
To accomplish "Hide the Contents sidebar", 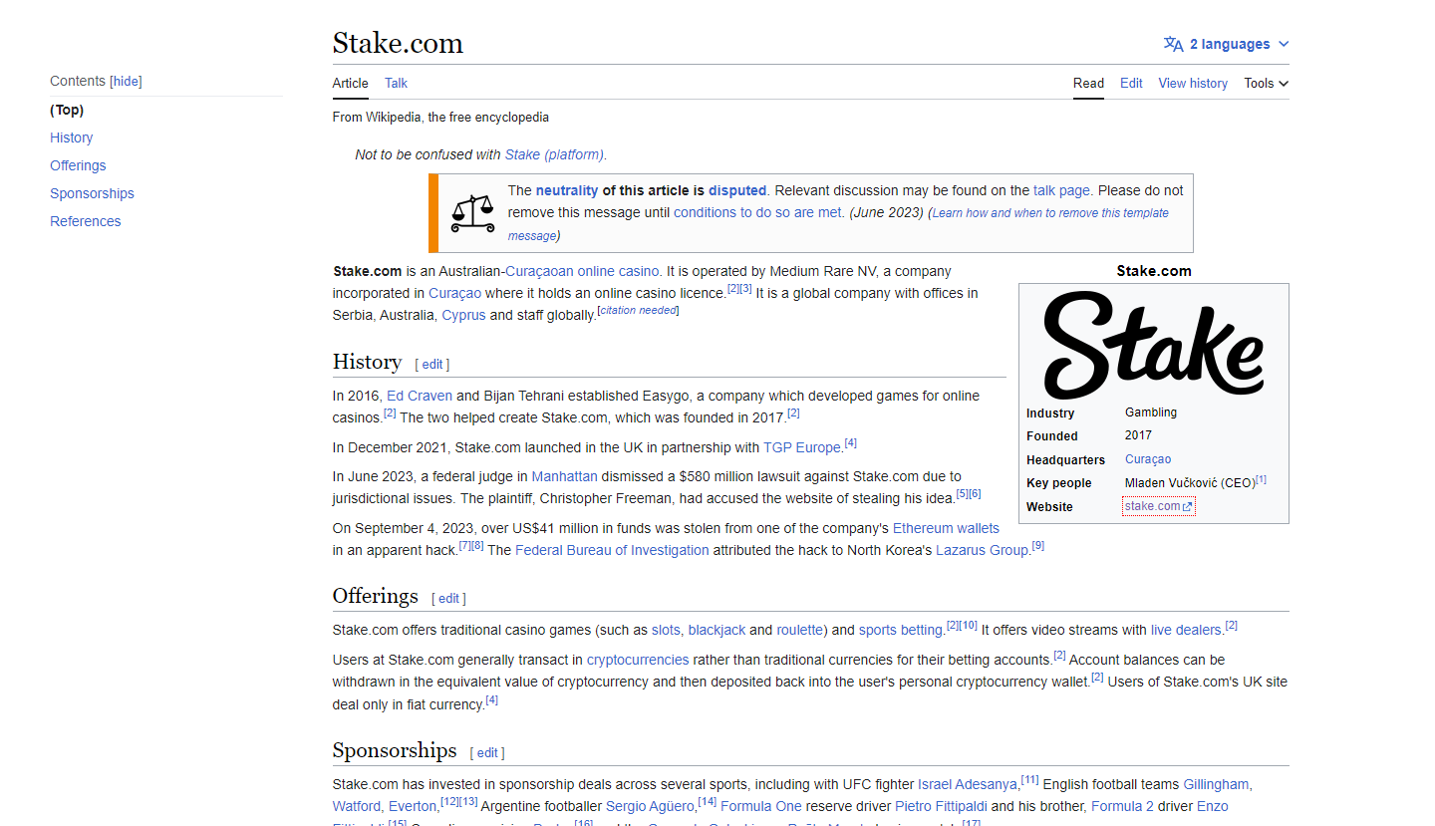I will click(126, 82).
